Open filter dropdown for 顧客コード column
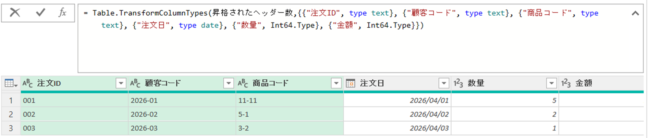 click(228, 83)
